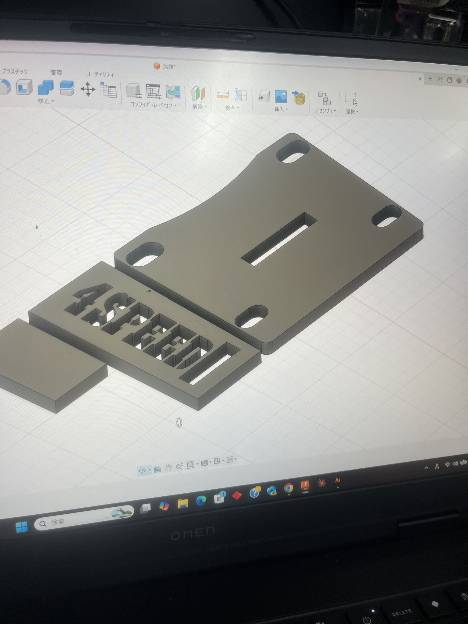Screen dimensions: 468x624
Task: Activate the Pan hand tool
Action: [x=168, y=468]
